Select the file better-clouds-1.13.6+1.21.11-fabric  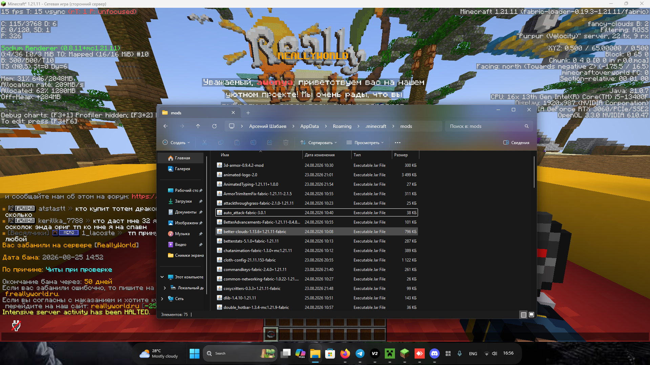(317, 232)
